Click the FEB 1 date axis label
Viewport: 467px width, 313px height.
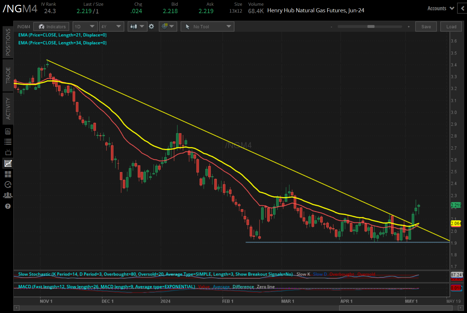point(228,301)
